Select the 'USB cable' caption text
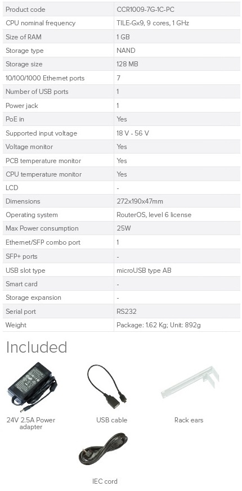 pyautogui.click(x=111, y=420)
